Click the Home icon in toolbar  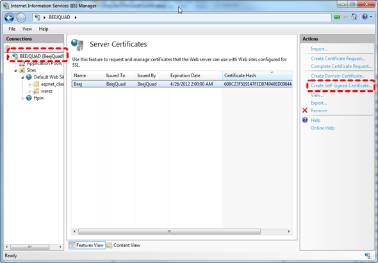pos(354,17)
